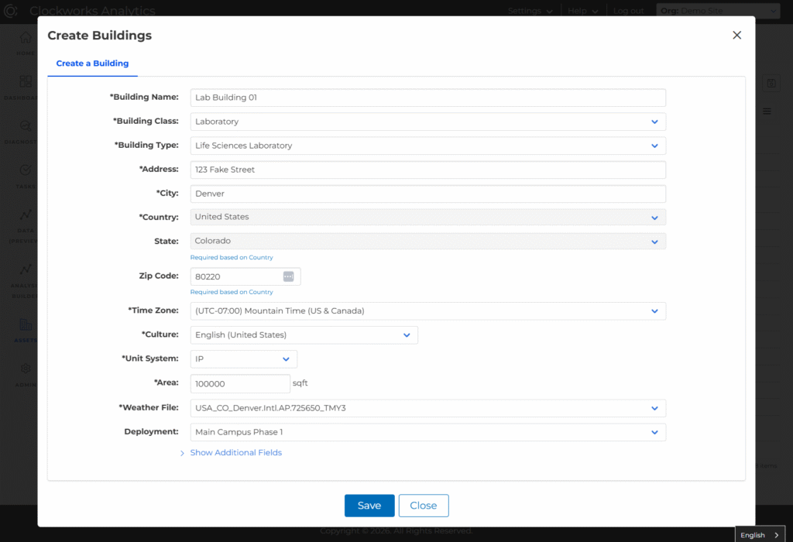The height and width of the screenshot is (542, 793).
Task: Close the Create Buildings dialog with X
Action: click(736, 35)
